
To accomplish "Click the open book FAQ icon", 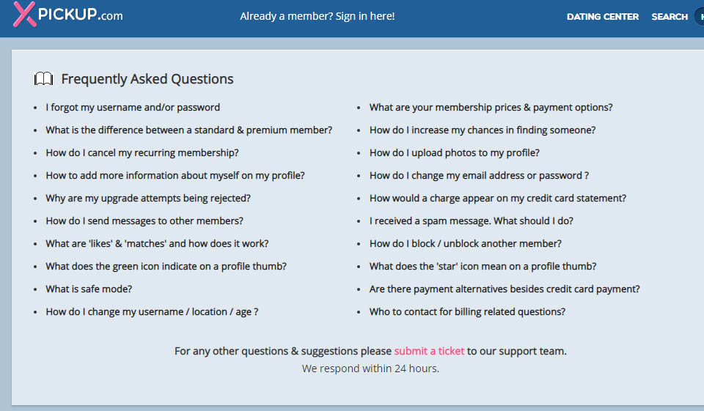I will [x=43, y=79].
